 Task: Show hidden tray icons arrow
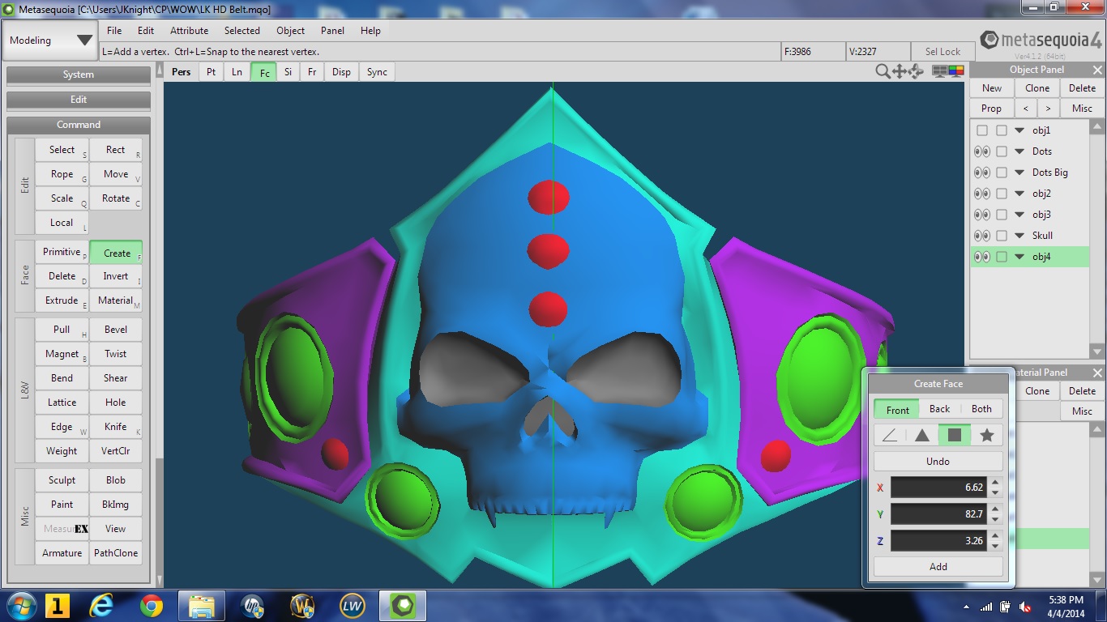966,607
